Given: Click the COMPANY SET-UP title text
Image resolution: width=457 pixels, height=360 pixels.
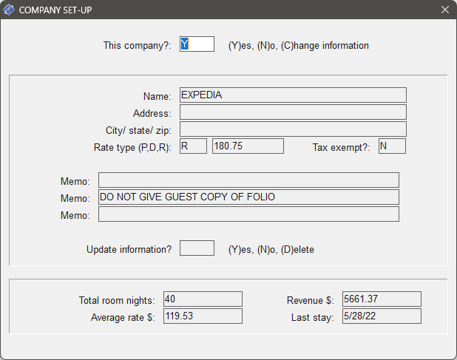Looking at the screenshot, I should 55,10.
